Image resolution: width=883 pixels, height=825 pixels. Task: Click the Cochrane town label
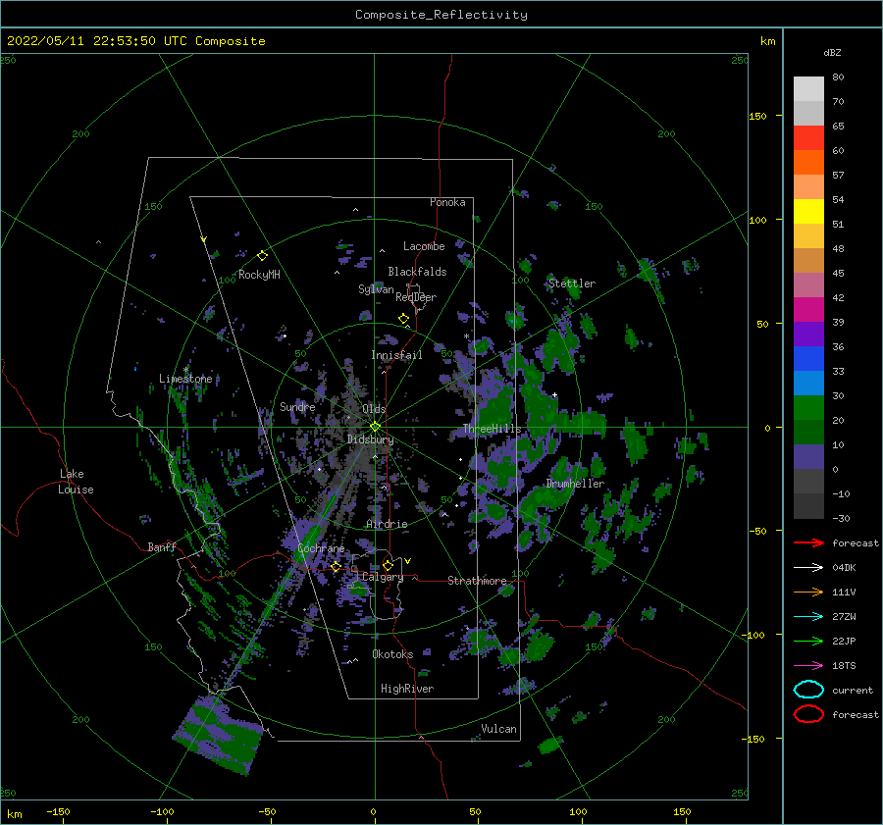coord(321,548)
